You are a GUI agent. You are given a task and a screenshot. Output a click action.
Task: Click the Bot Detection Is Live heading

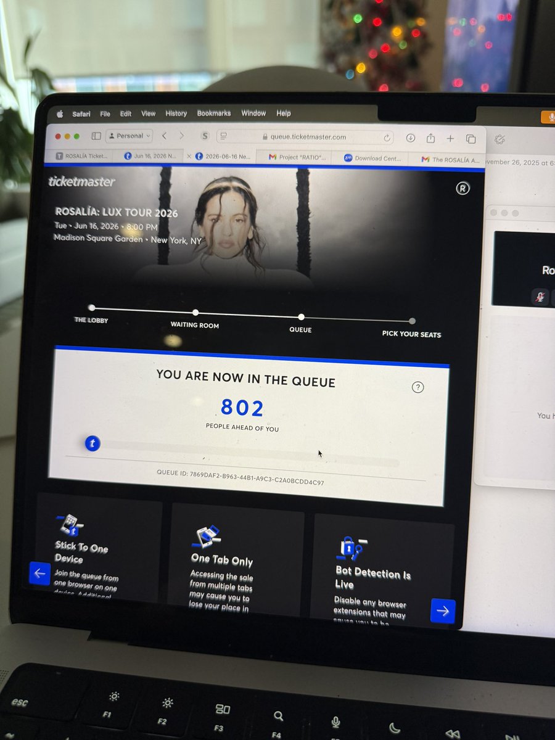click(372, 578)
